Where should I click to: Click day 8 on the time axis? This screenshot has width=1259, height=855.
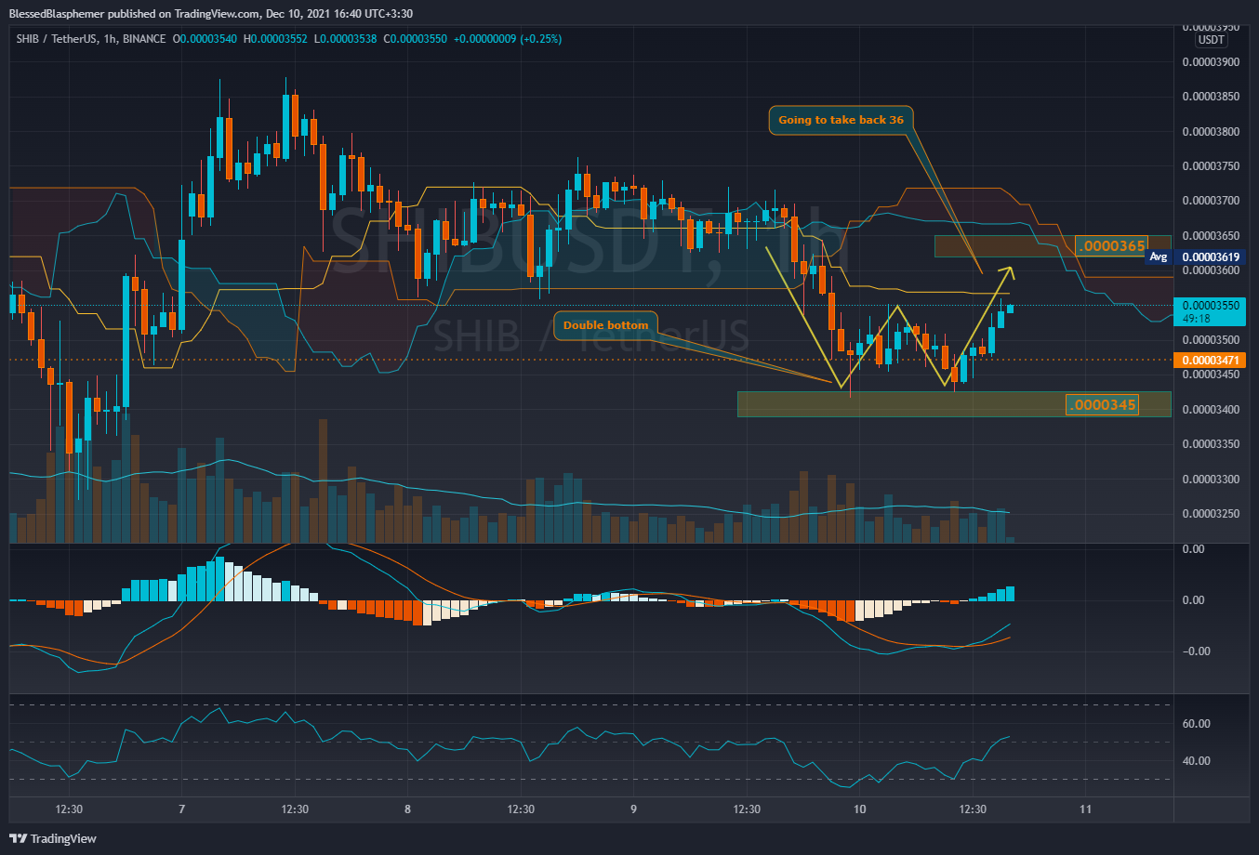[x=407, y=809]
